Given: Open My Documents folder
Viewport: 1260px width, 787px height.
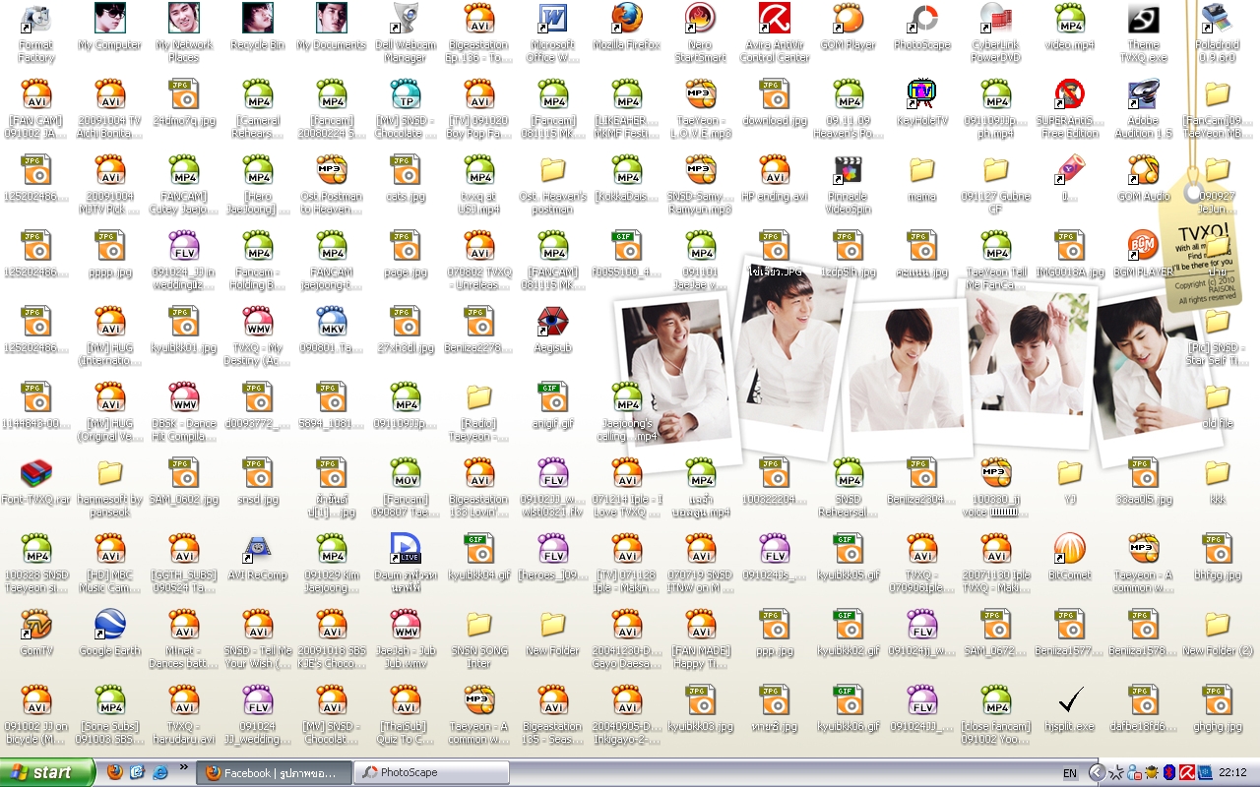Looking at the screenshot, I should point(332,18).
